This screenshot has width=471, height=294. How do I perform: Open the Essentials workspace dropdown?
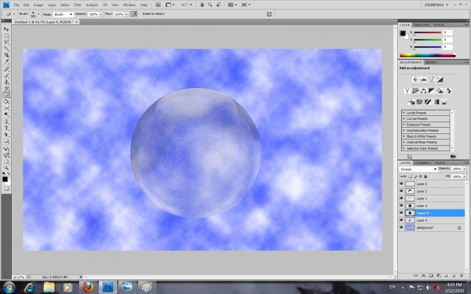click(x=436, y=5)
